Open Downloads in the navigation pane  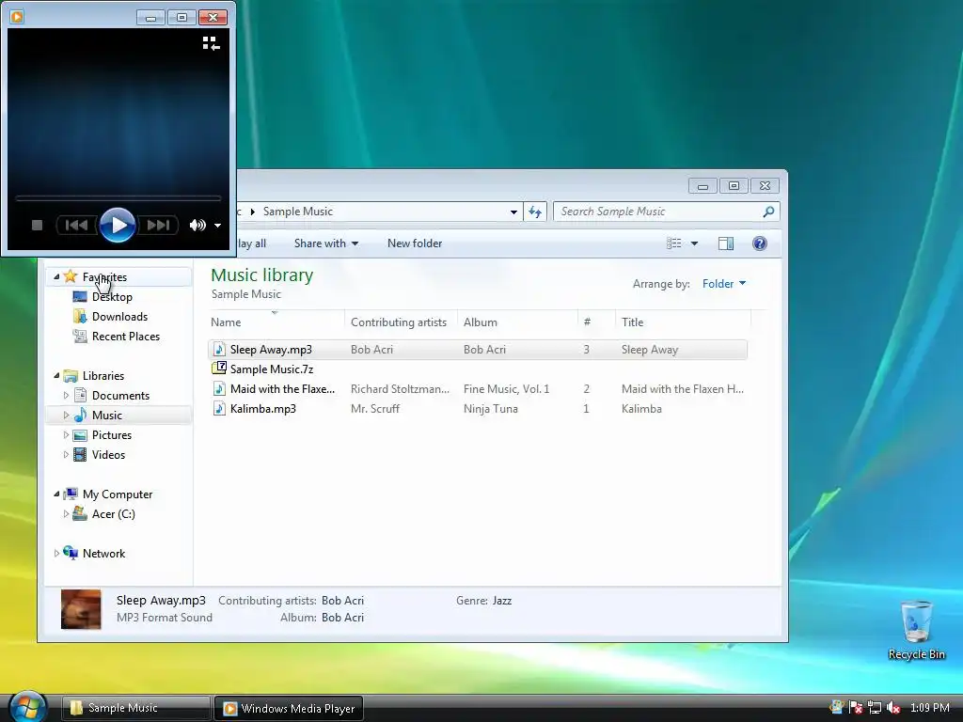(x=119, y=317)
